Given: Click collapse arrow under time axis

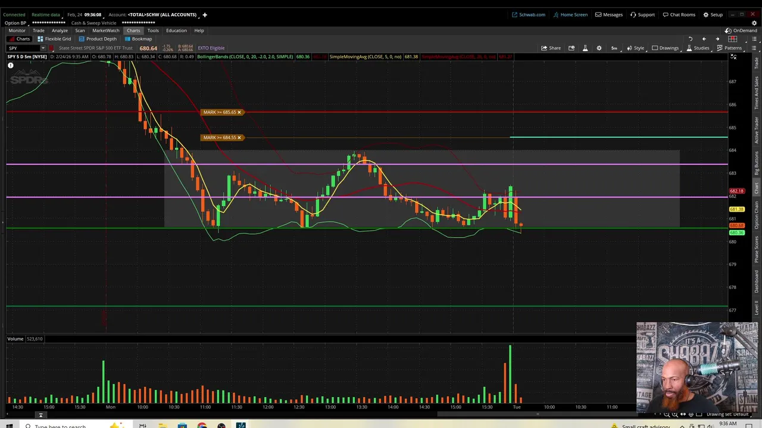Looking at the screenshot, I should click(x=40, y=415).
